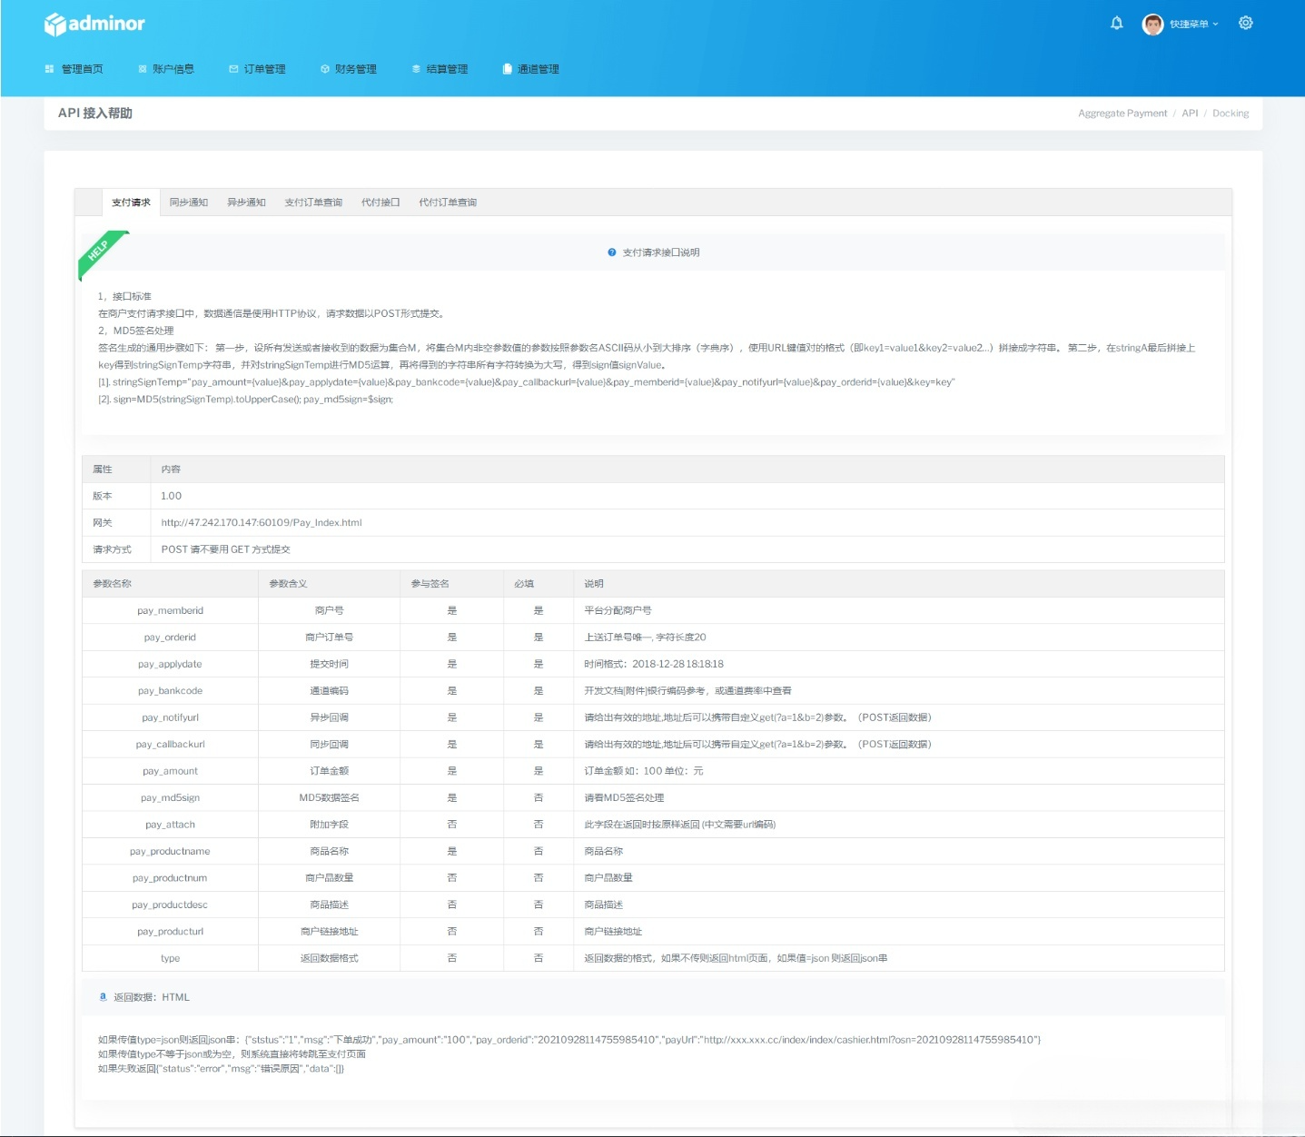Switch to the 同步通知 tab
The height and width of the screenshot is (1137, 1305).
coord(189,203)
